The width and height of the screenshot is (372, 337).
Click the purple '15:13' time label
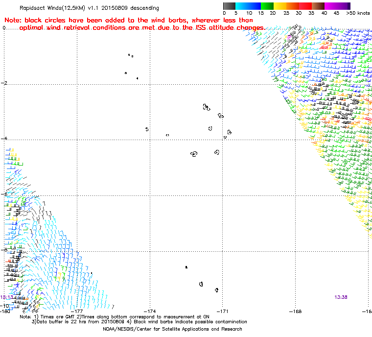(x=7, y=297)
